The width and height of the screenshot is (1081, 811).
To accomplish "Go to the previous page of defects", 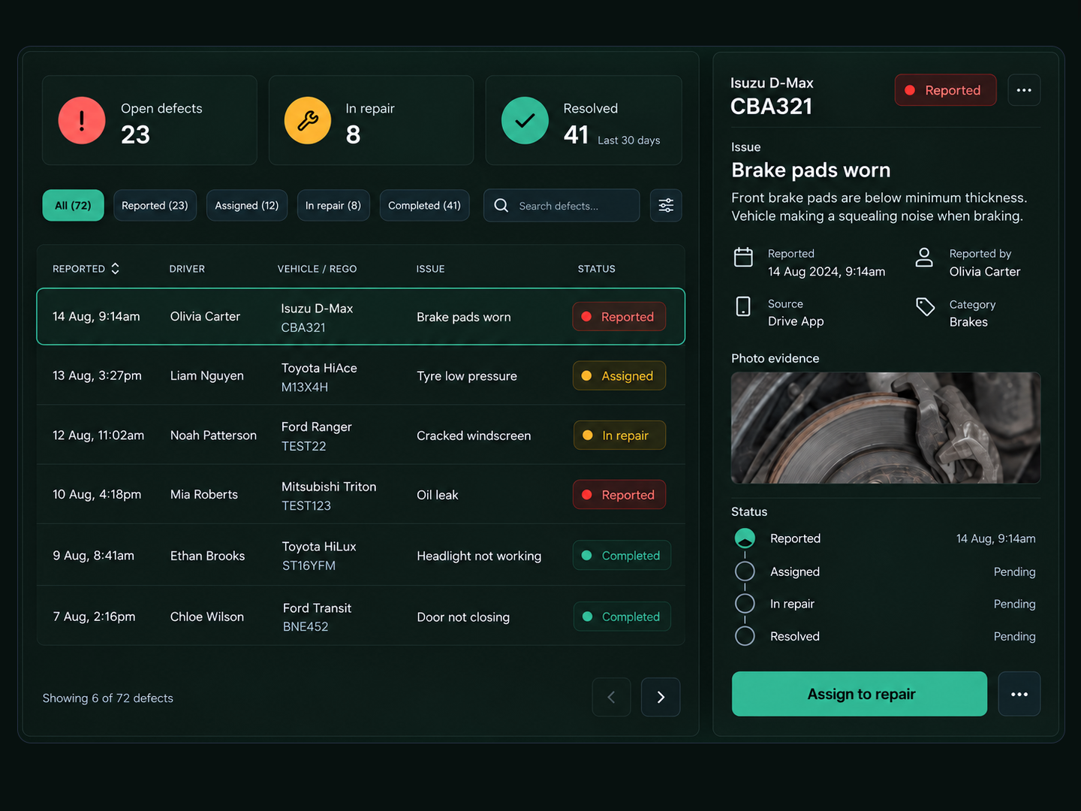I will [611, 697].
